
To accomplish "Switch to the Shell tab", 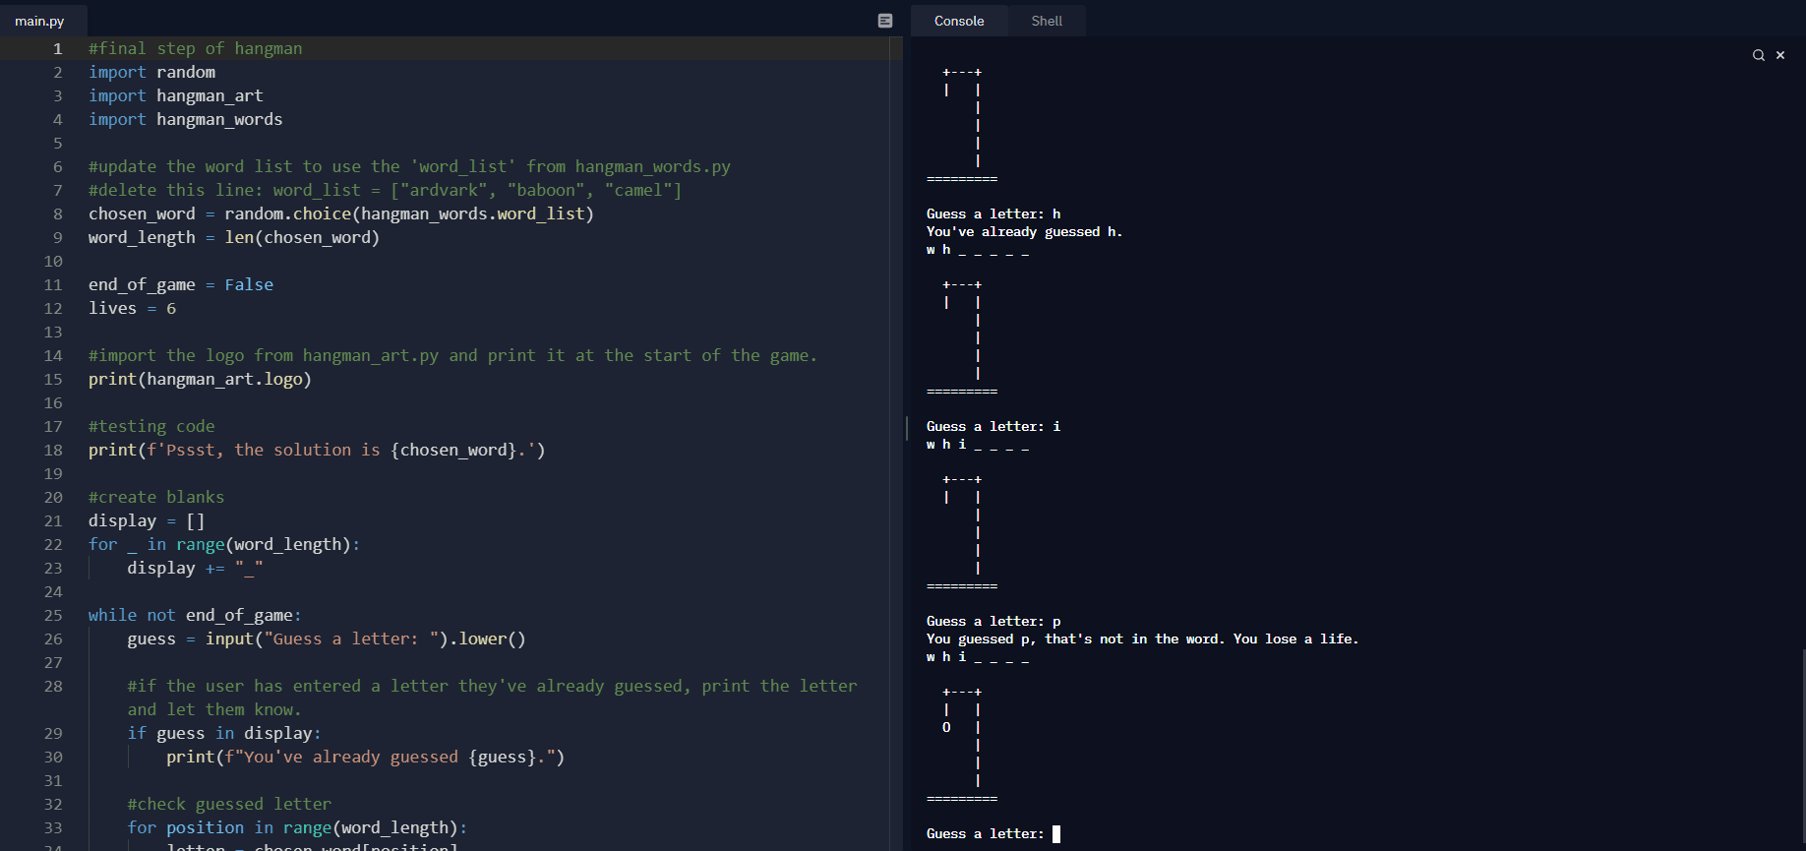I will click(1047, 21).
